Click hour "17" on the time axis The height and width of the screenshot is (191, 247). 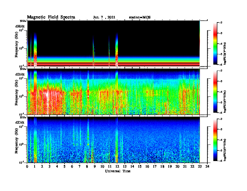tap(155, 166)
